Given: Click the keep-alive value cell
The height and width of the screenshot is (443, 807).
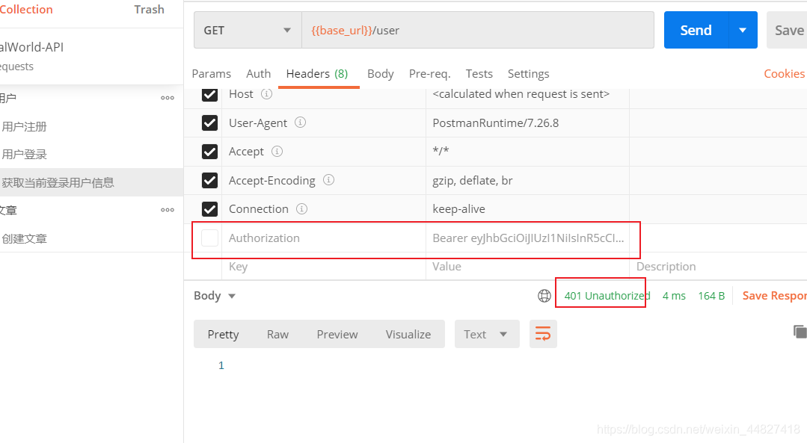Looking at the screenshot, I should (x=527, y=209).
